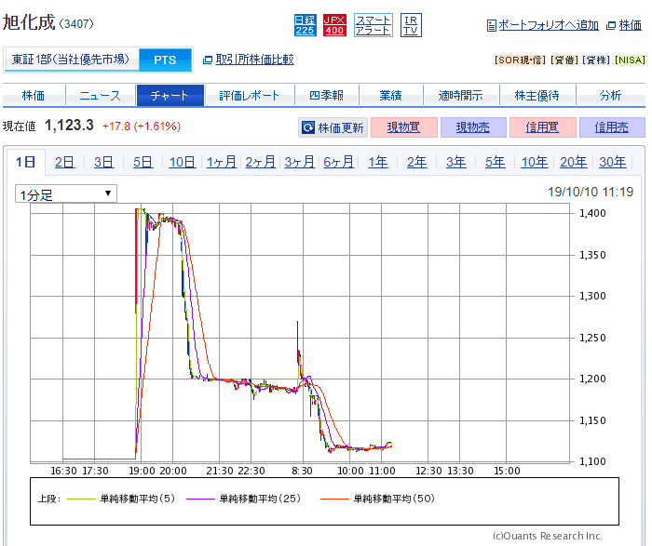Select the 5日 chart period

[143, 162]
